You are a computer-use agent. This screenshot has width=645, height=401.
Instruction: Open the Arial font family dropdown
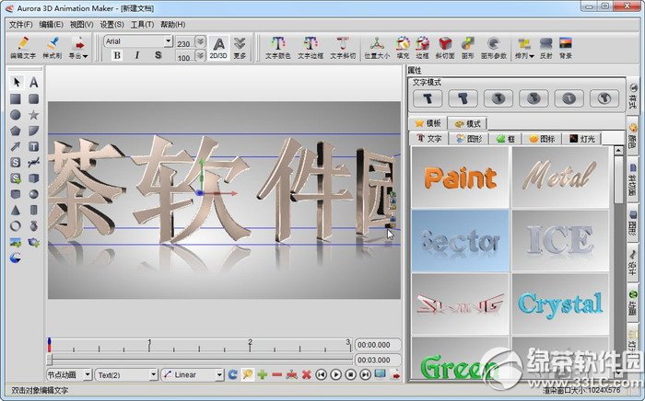[168, 41]
